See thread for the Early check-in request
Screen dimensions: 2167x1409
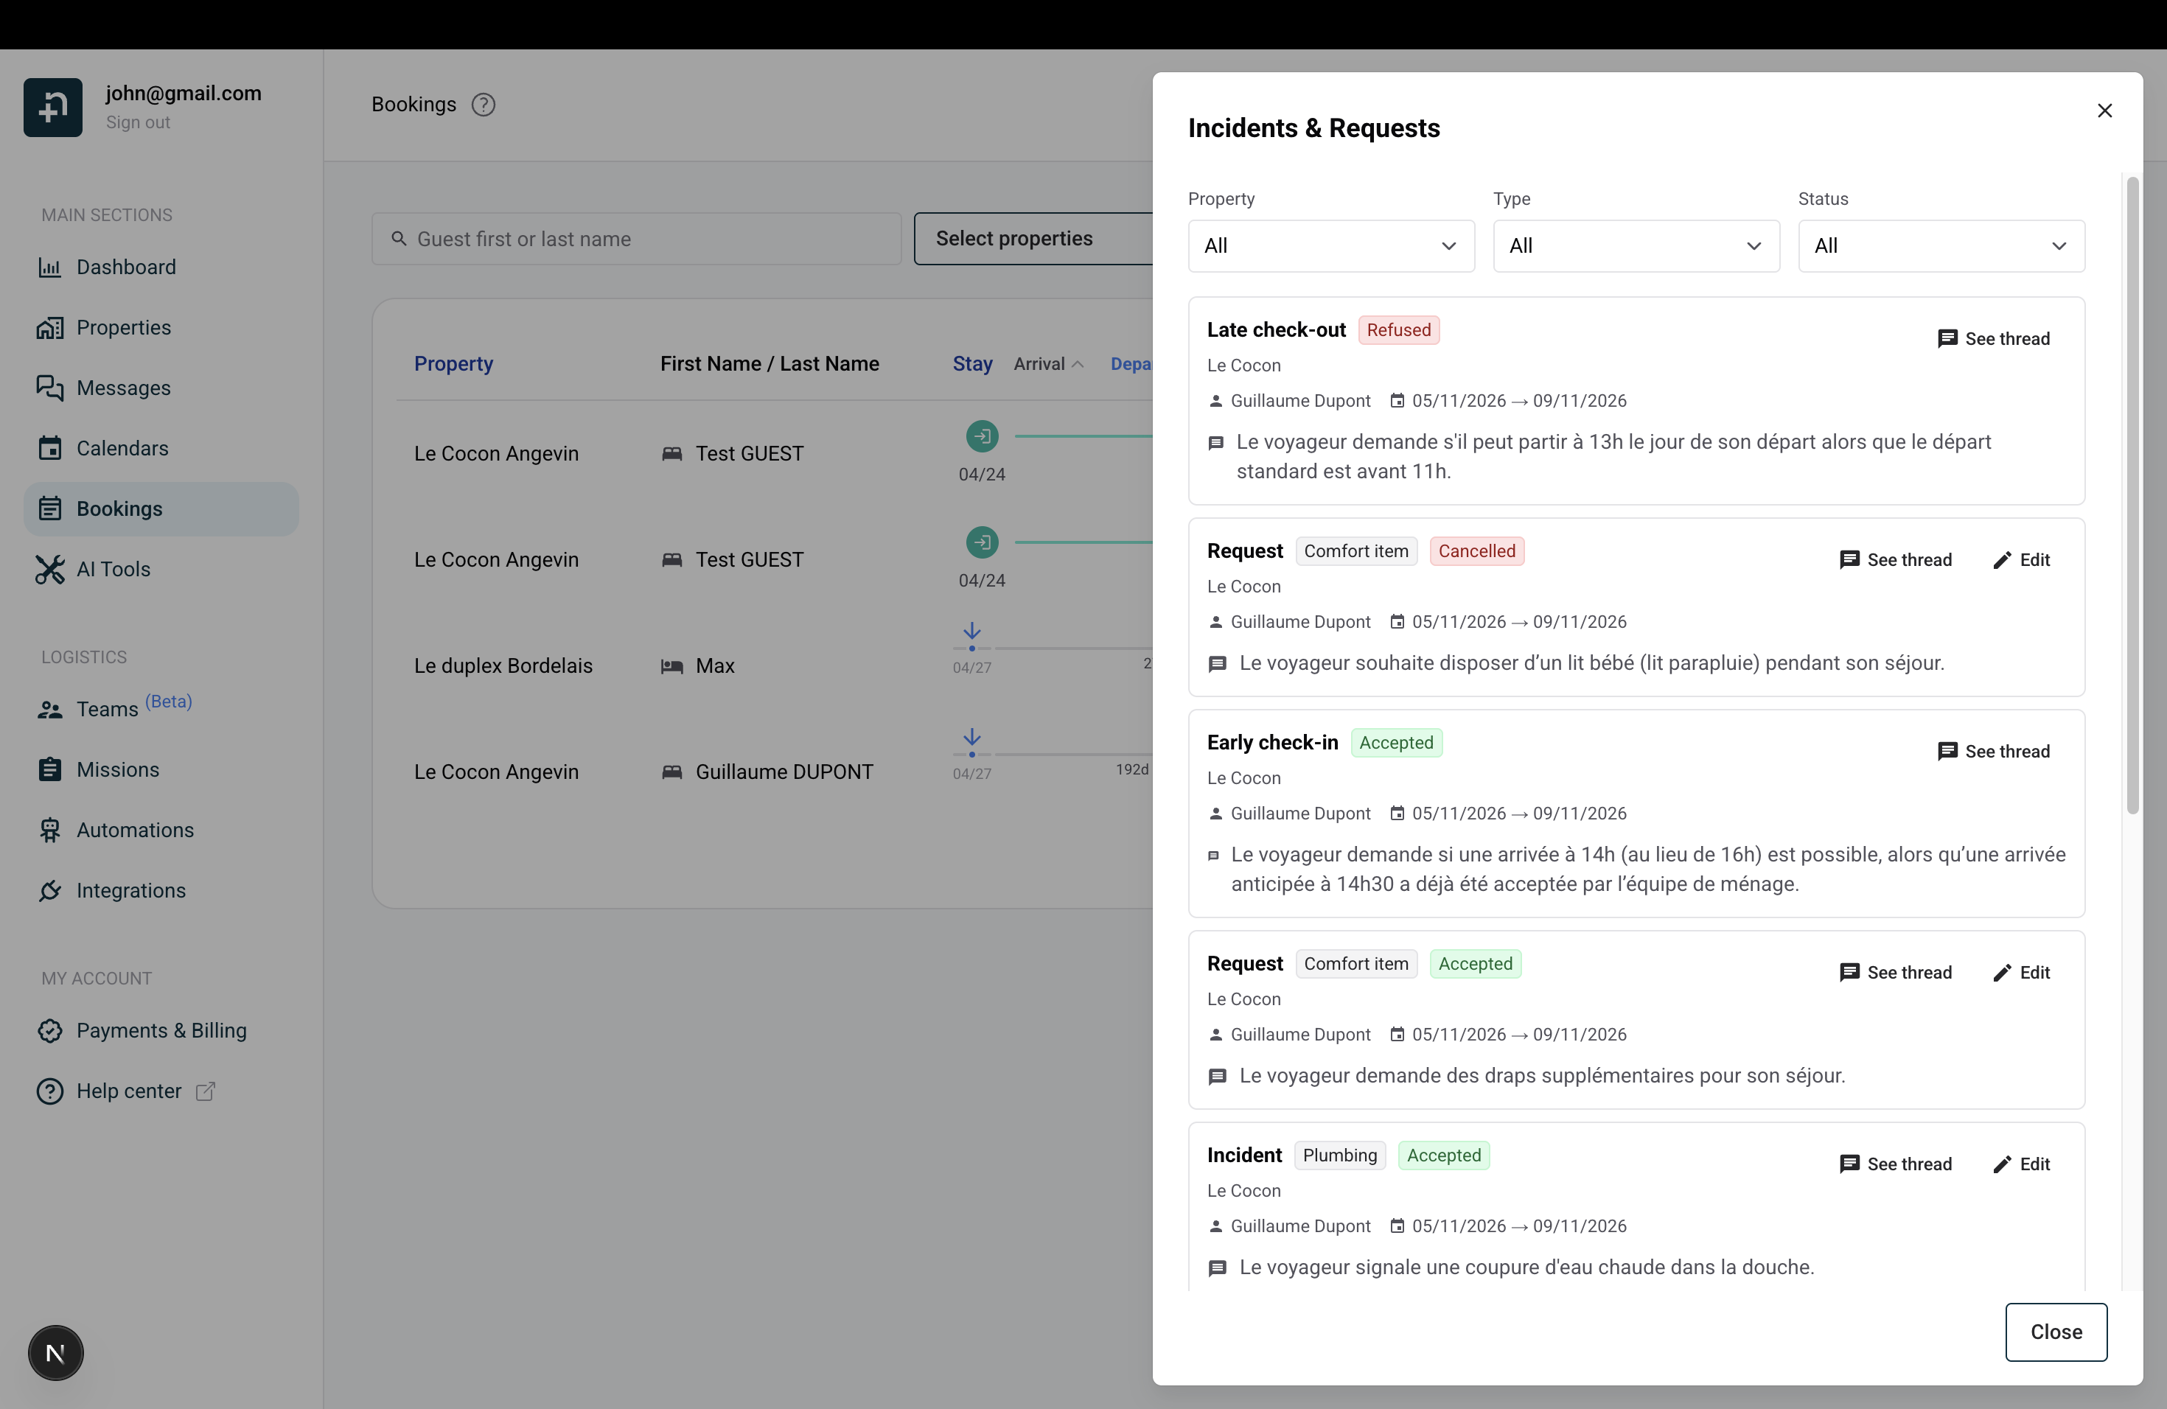coord(1995,751)
